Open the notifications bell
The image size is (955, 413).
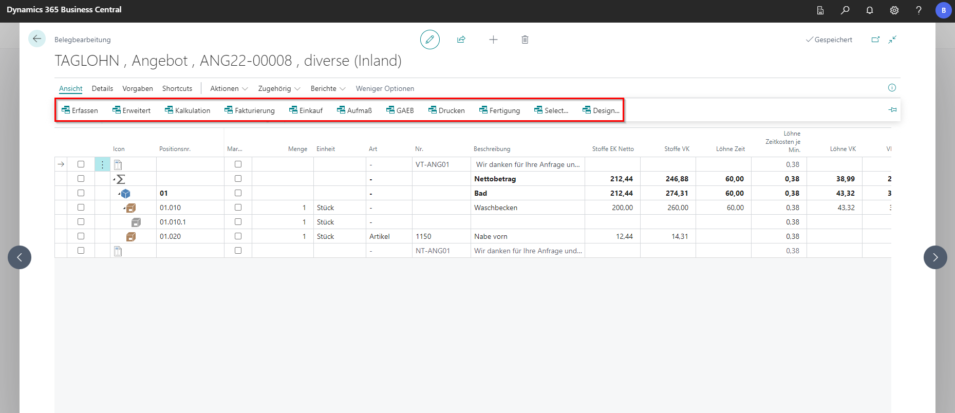pyautogui.click(x=870, y=10)
